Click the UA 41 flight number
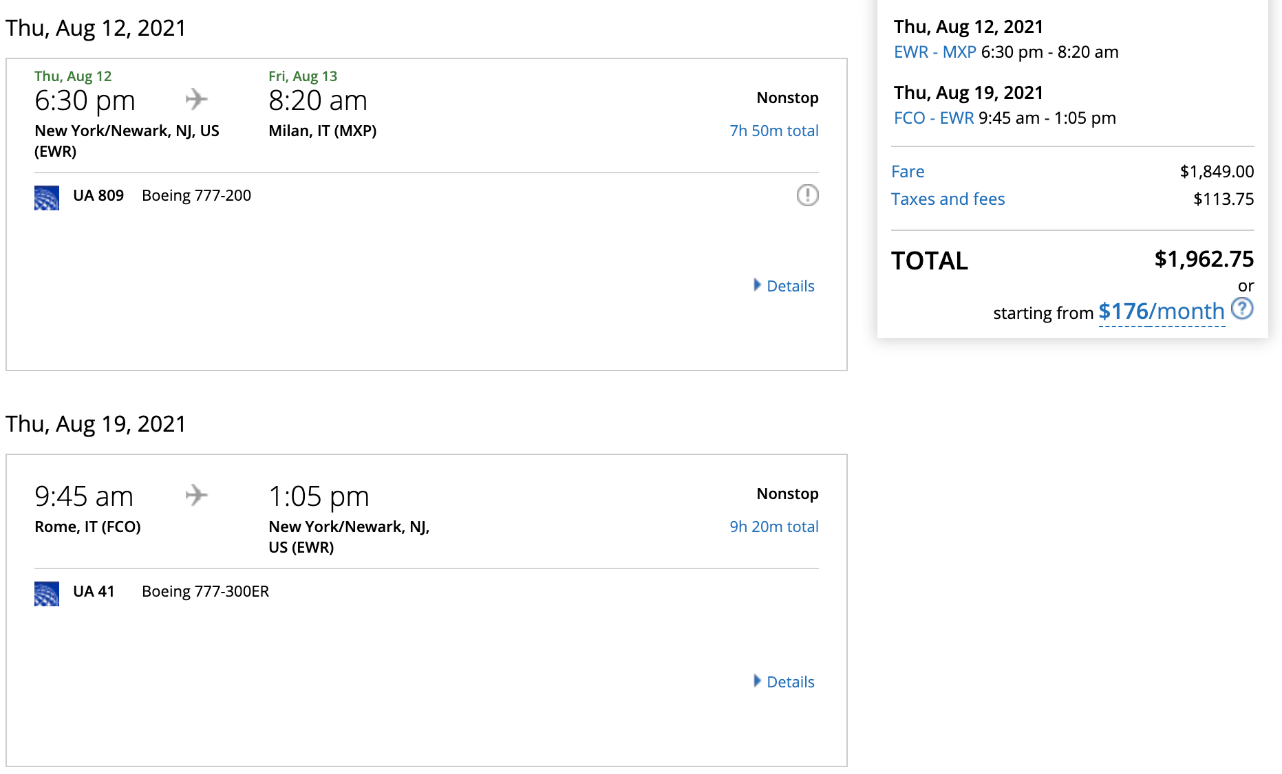1282x774 pixels. pos(94,592)
